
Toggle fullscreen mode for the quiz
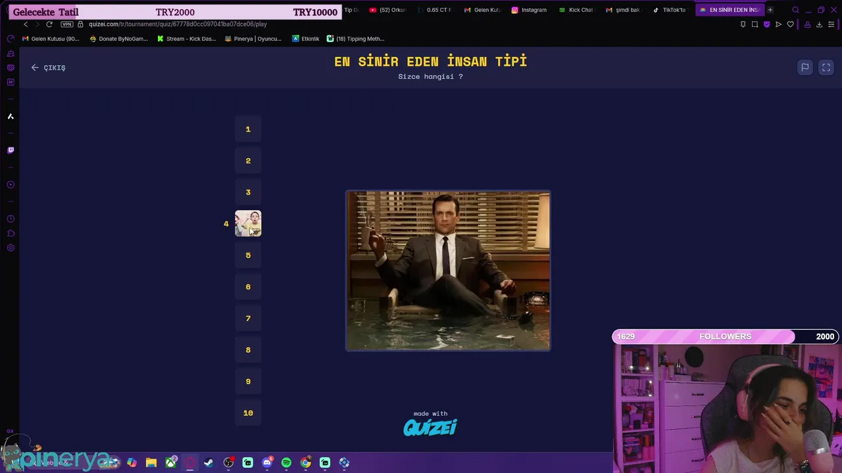(826, 68)
